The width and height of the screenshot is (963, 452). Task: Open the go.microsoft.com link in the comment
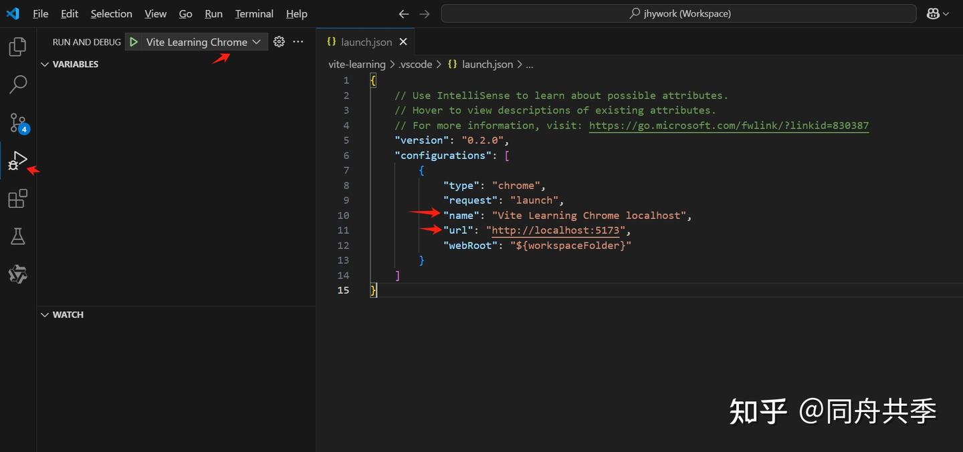[730, 125]
